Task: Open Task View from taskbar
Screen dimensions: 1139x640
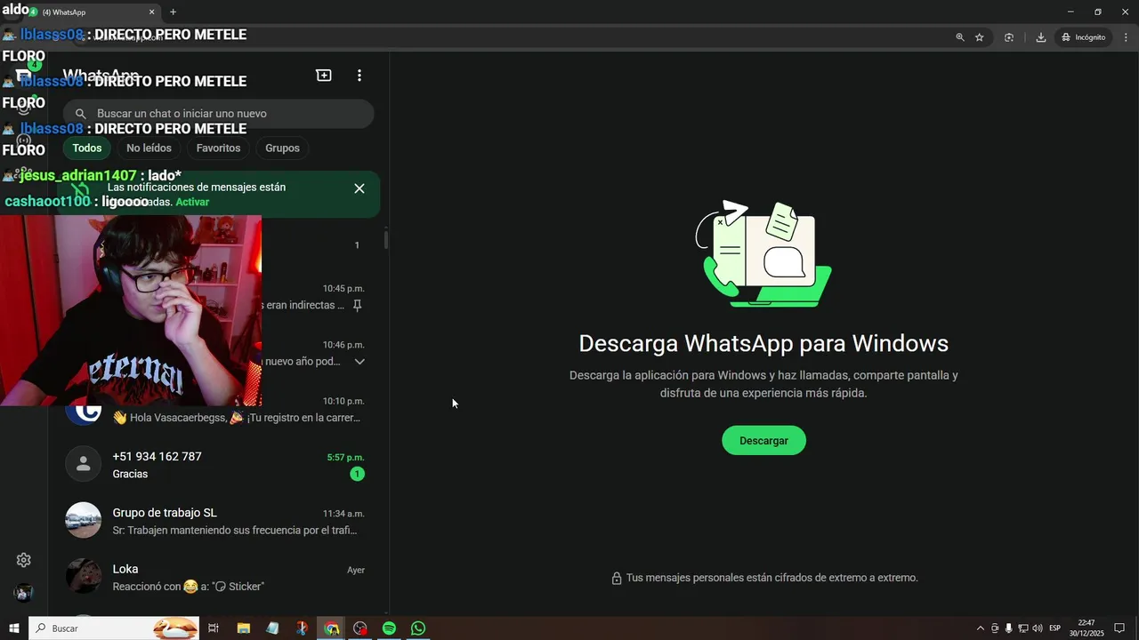Action: 214,628
